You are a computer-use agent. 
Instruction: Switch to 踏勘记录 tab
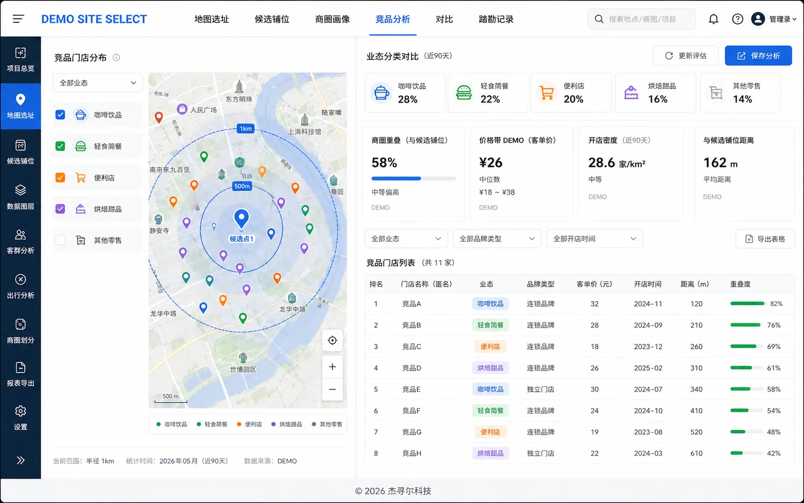[496, 19]
